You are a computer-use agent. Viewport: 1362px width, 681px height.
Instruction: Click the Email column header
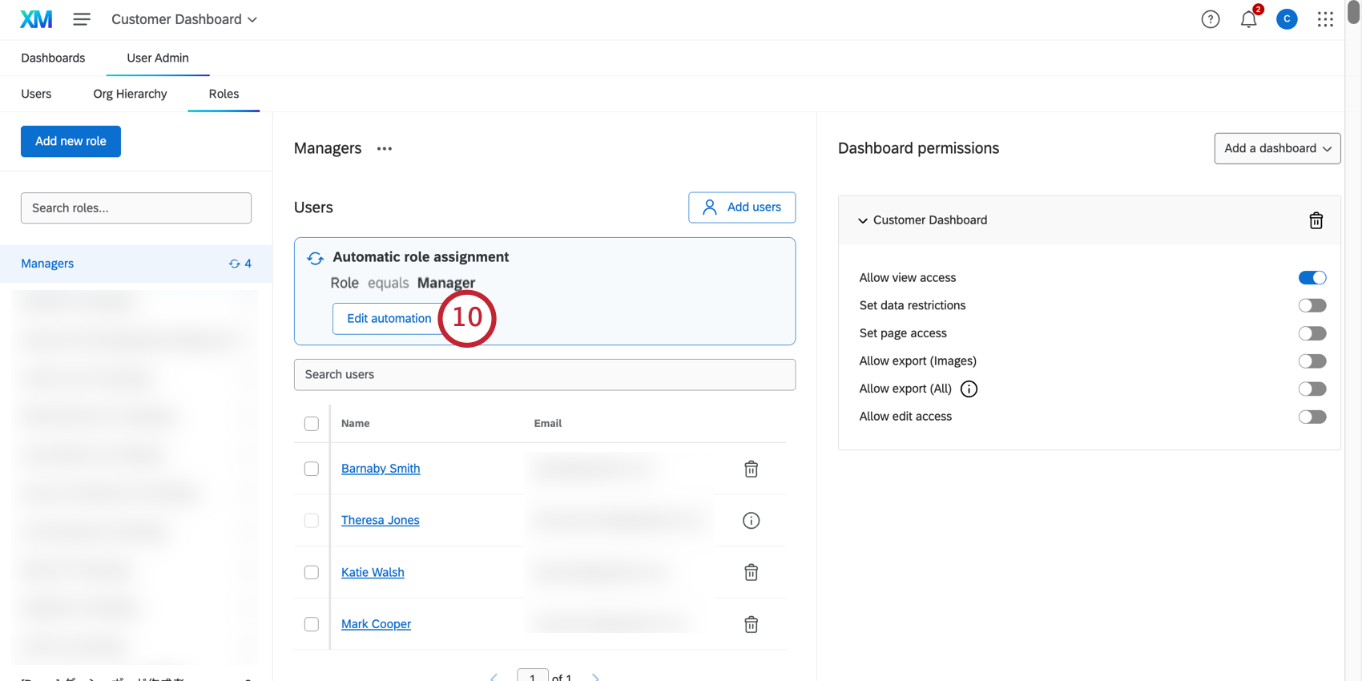pyautogui.click(x=548, y=423)
